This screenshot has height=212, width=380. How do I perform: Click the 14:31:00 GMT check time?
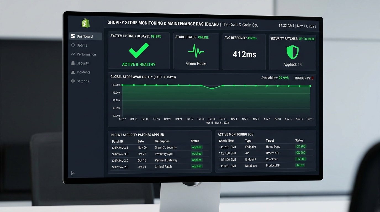228,160
